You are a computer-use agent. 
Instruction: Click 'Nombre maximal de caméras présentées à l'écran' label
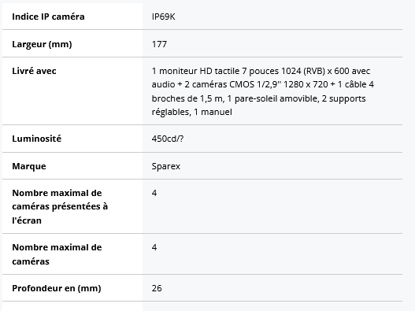[x=60, y=207]
